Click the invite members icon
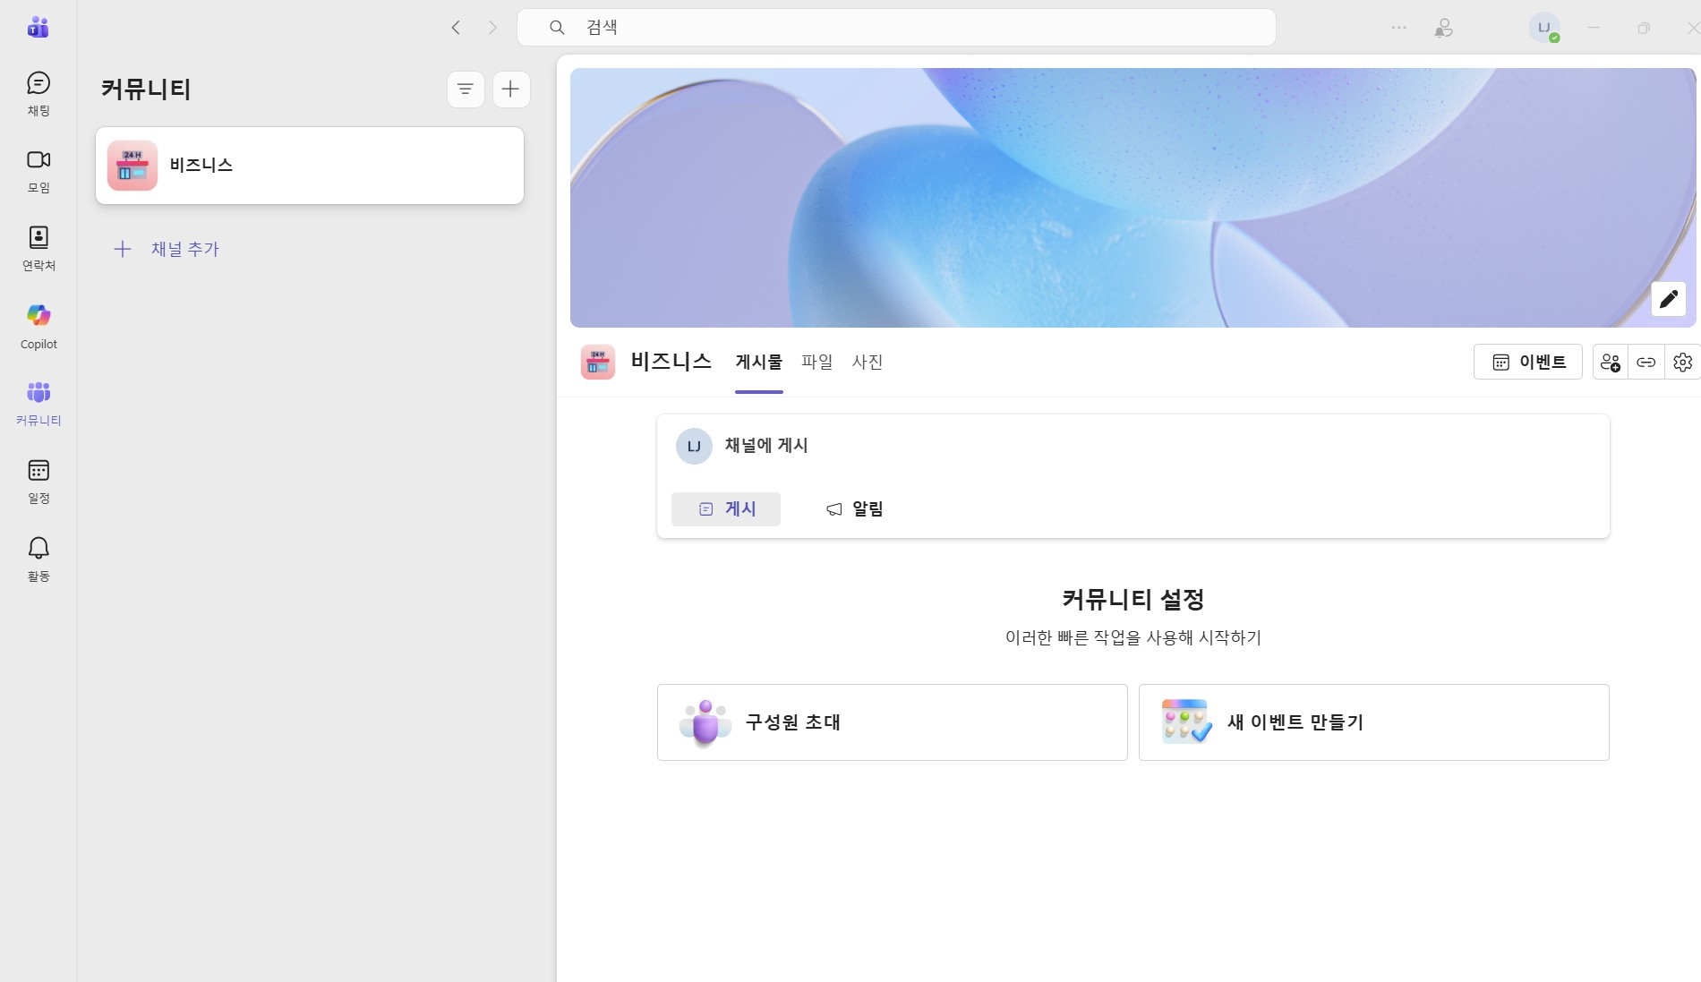The height and width of the screenshot is (982, 1701). tap(1611, 362)
